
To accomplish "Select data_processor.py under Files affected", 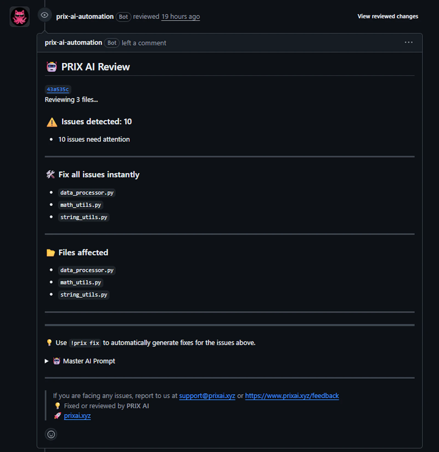I will pyautogui.click(x=87, y=270).
